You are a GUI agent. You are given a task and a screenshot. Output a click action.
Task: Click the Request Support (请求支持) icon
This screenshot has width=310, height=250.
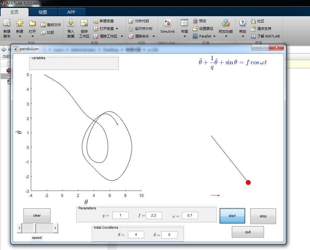coord(253,29)
